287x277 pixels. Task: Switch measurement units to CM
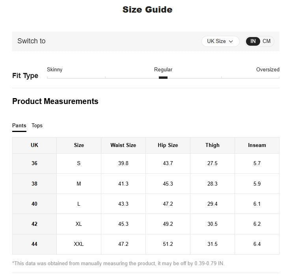(266, 41)
